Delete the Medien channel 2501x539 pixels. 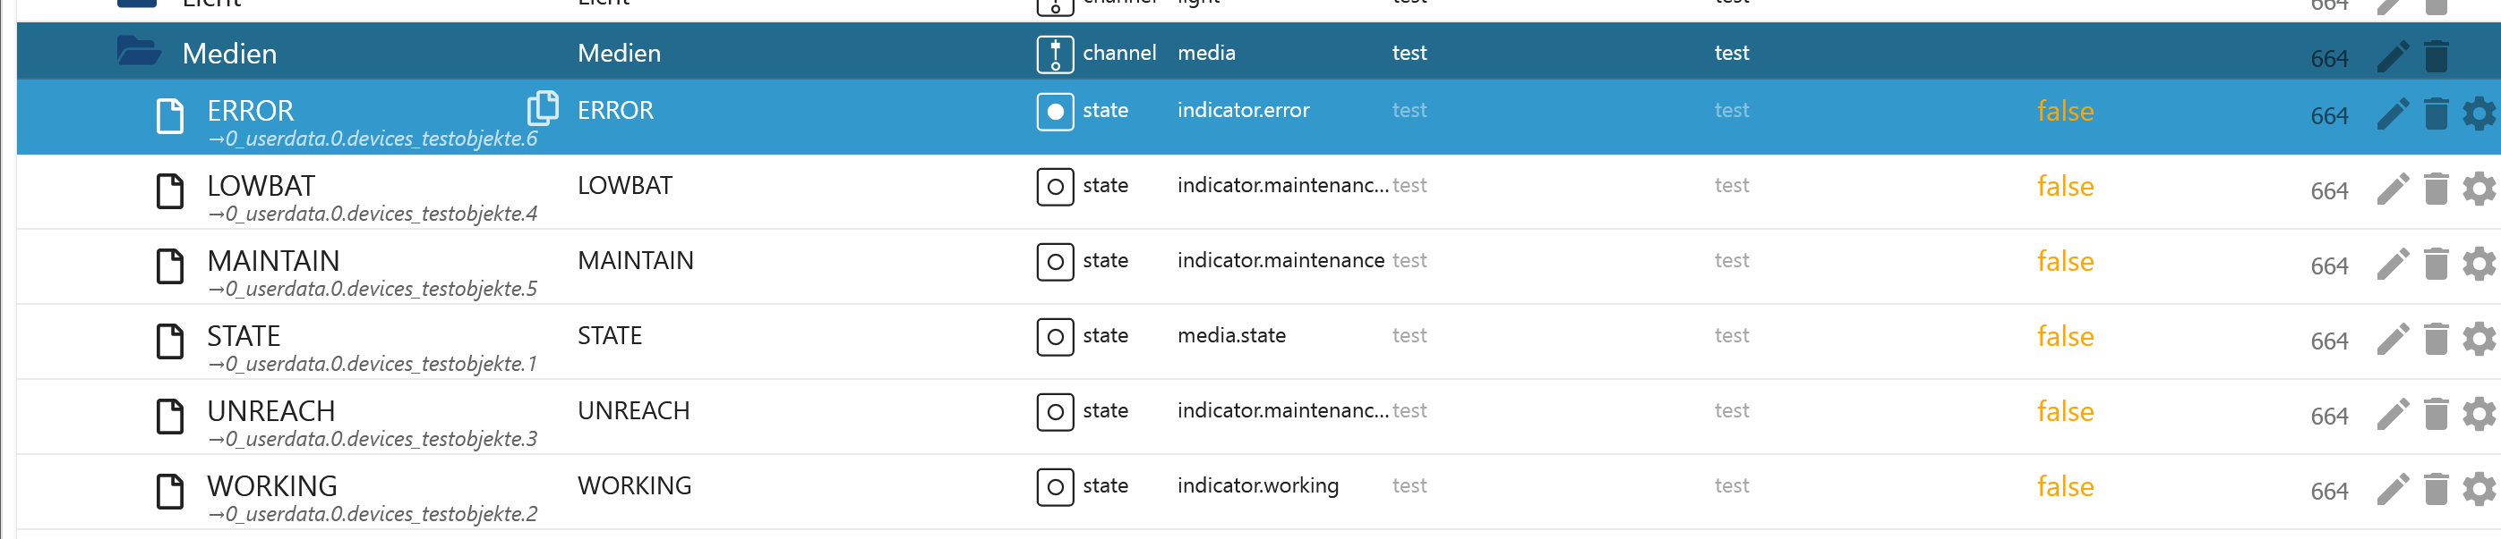coord(2436,56)
